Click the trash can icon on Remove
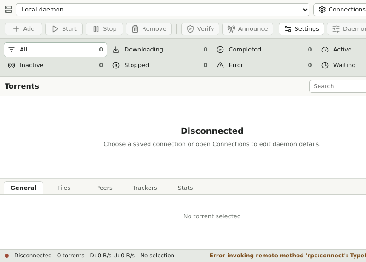 [135, 29]
